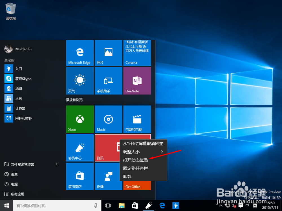This screenshot has height=211, width=282.
Task: Click the Mulder liu user account
Action: [x=18, y=49]
